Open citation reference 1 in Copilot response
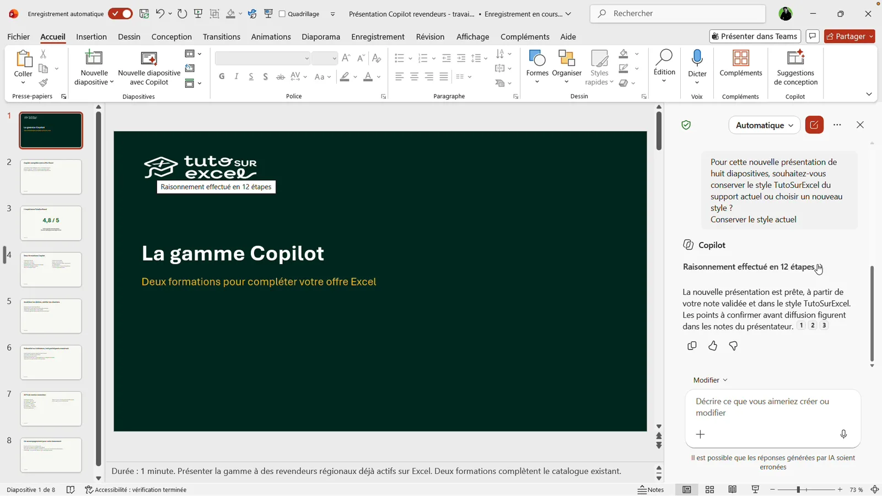Viewport: 882px width, 496px height. pyautogui.click(x=802, y=326)
